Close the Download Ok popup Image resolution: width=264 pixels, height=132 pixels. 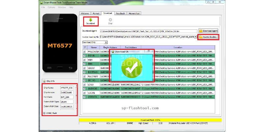(149, 51)
